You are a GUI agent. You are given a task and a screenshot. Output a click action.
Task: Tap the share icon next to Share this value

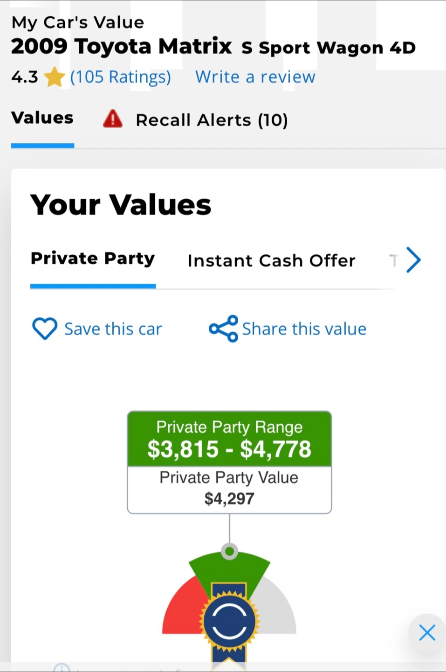pyautogui.click(x=223, y=329)
